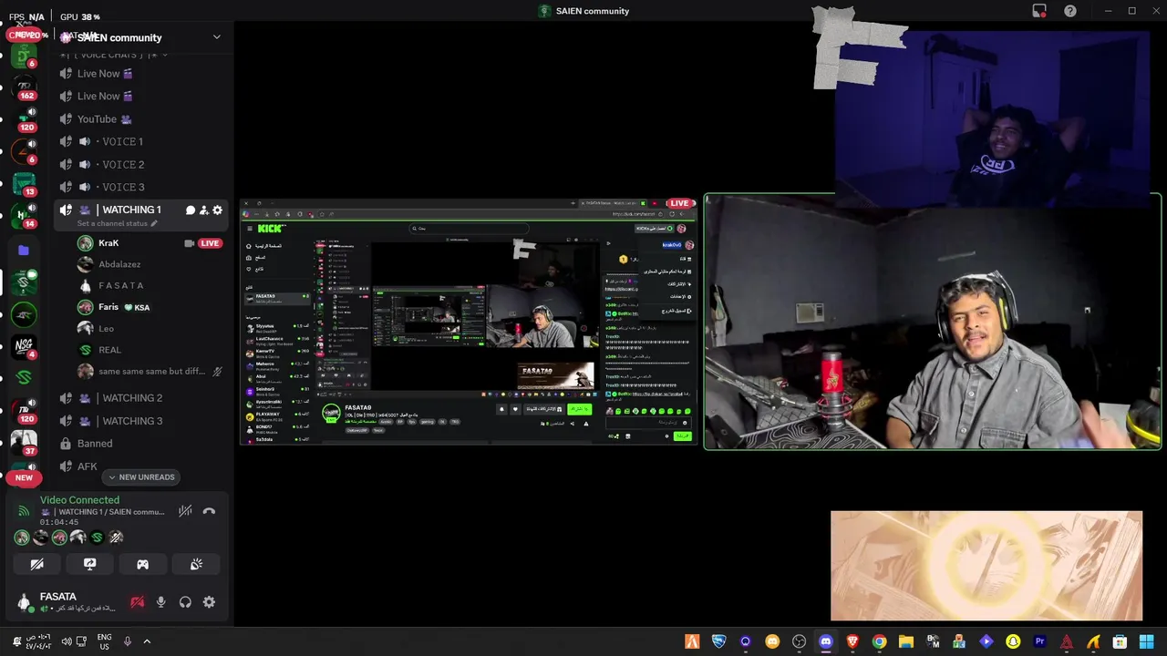This screenshot has height=656, width=1167.
Task: Open NSG server icon
Action: pyautogui.click(x=24, y=345)
